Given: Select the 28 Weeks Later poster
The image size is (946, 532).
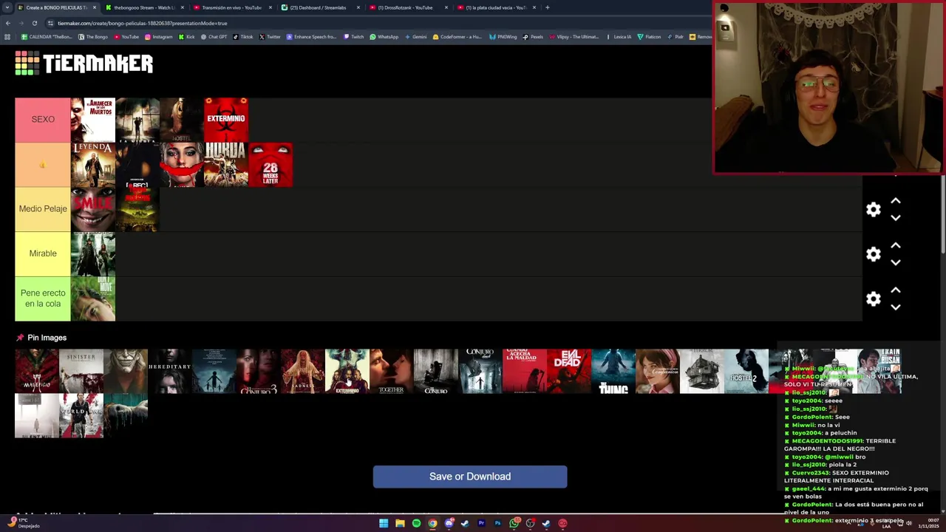Looking at the screenshot, I should point(270,165).
